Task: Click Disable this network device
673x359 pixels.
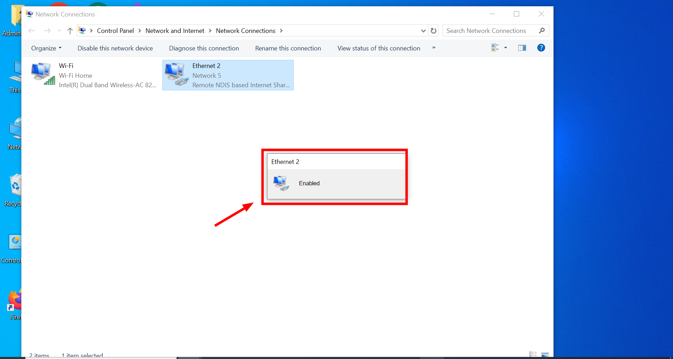Action: pos(115,48)
